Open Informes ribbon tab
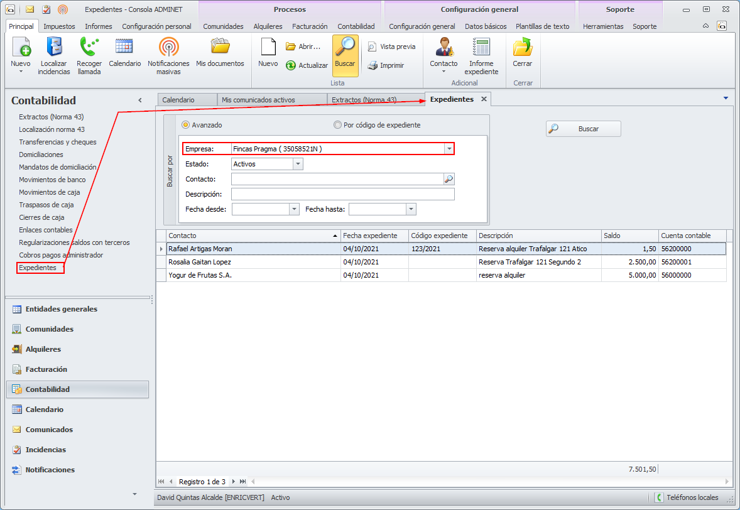Viewport: 740px width, 510px height. coord(98,26)
